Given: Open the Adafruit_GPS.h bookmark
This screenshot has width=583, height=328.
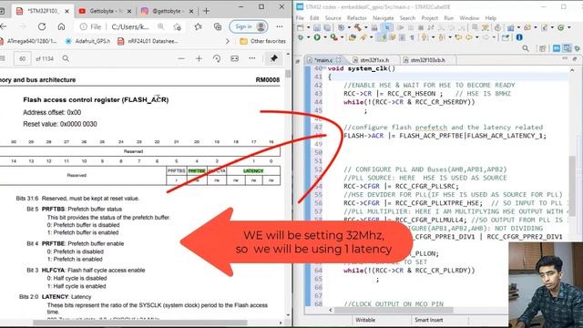Looking at the screenshot, I should [87, 41].
